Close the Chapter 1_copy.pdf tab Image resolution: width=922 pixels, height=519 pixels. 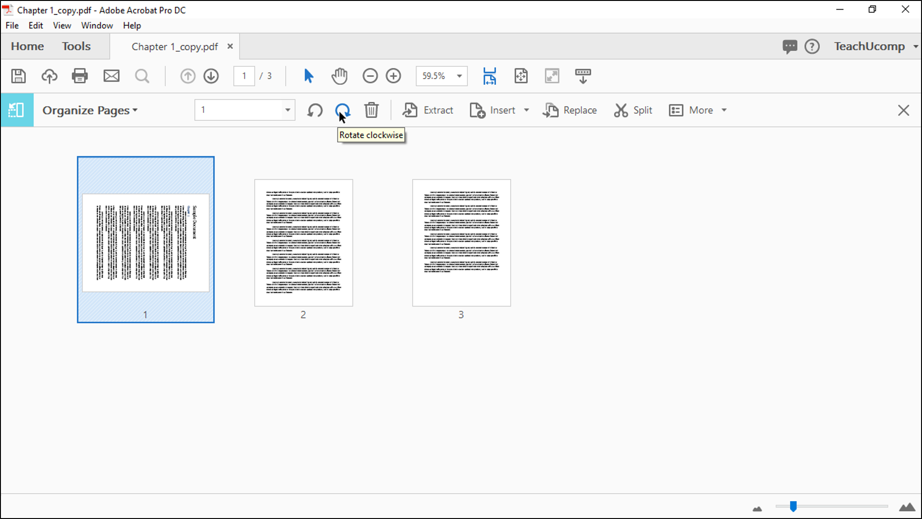coord(230,46)
